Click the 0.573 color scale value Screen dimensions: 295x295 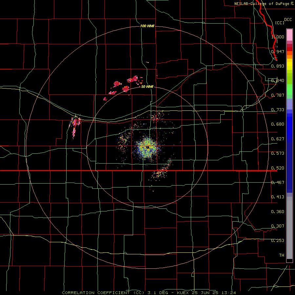tap(278, 153)
